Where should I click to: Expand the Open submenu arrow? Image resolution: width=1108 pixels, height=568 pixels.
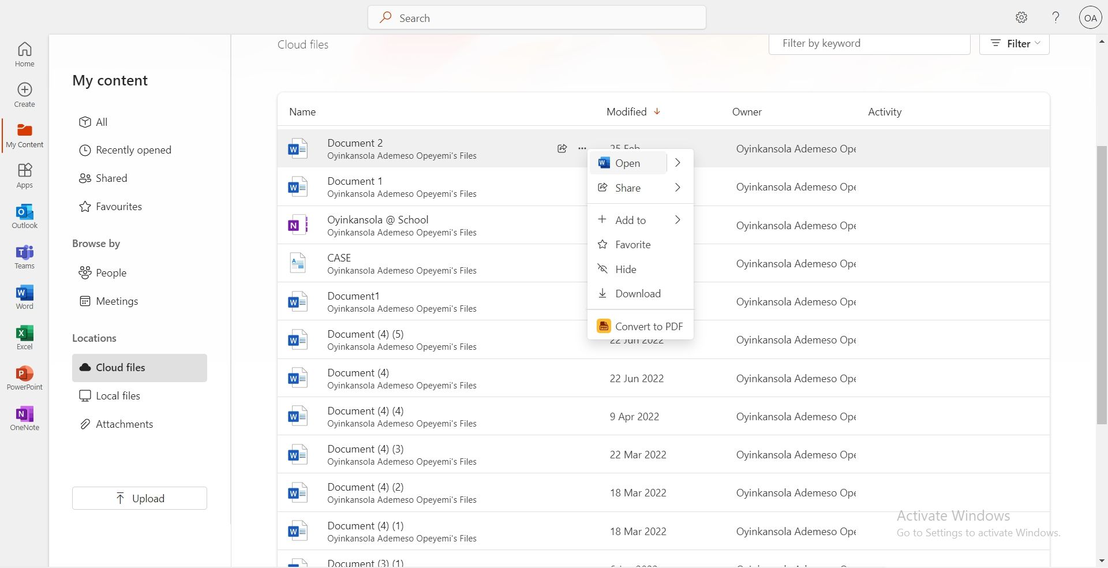pos(678,163)
